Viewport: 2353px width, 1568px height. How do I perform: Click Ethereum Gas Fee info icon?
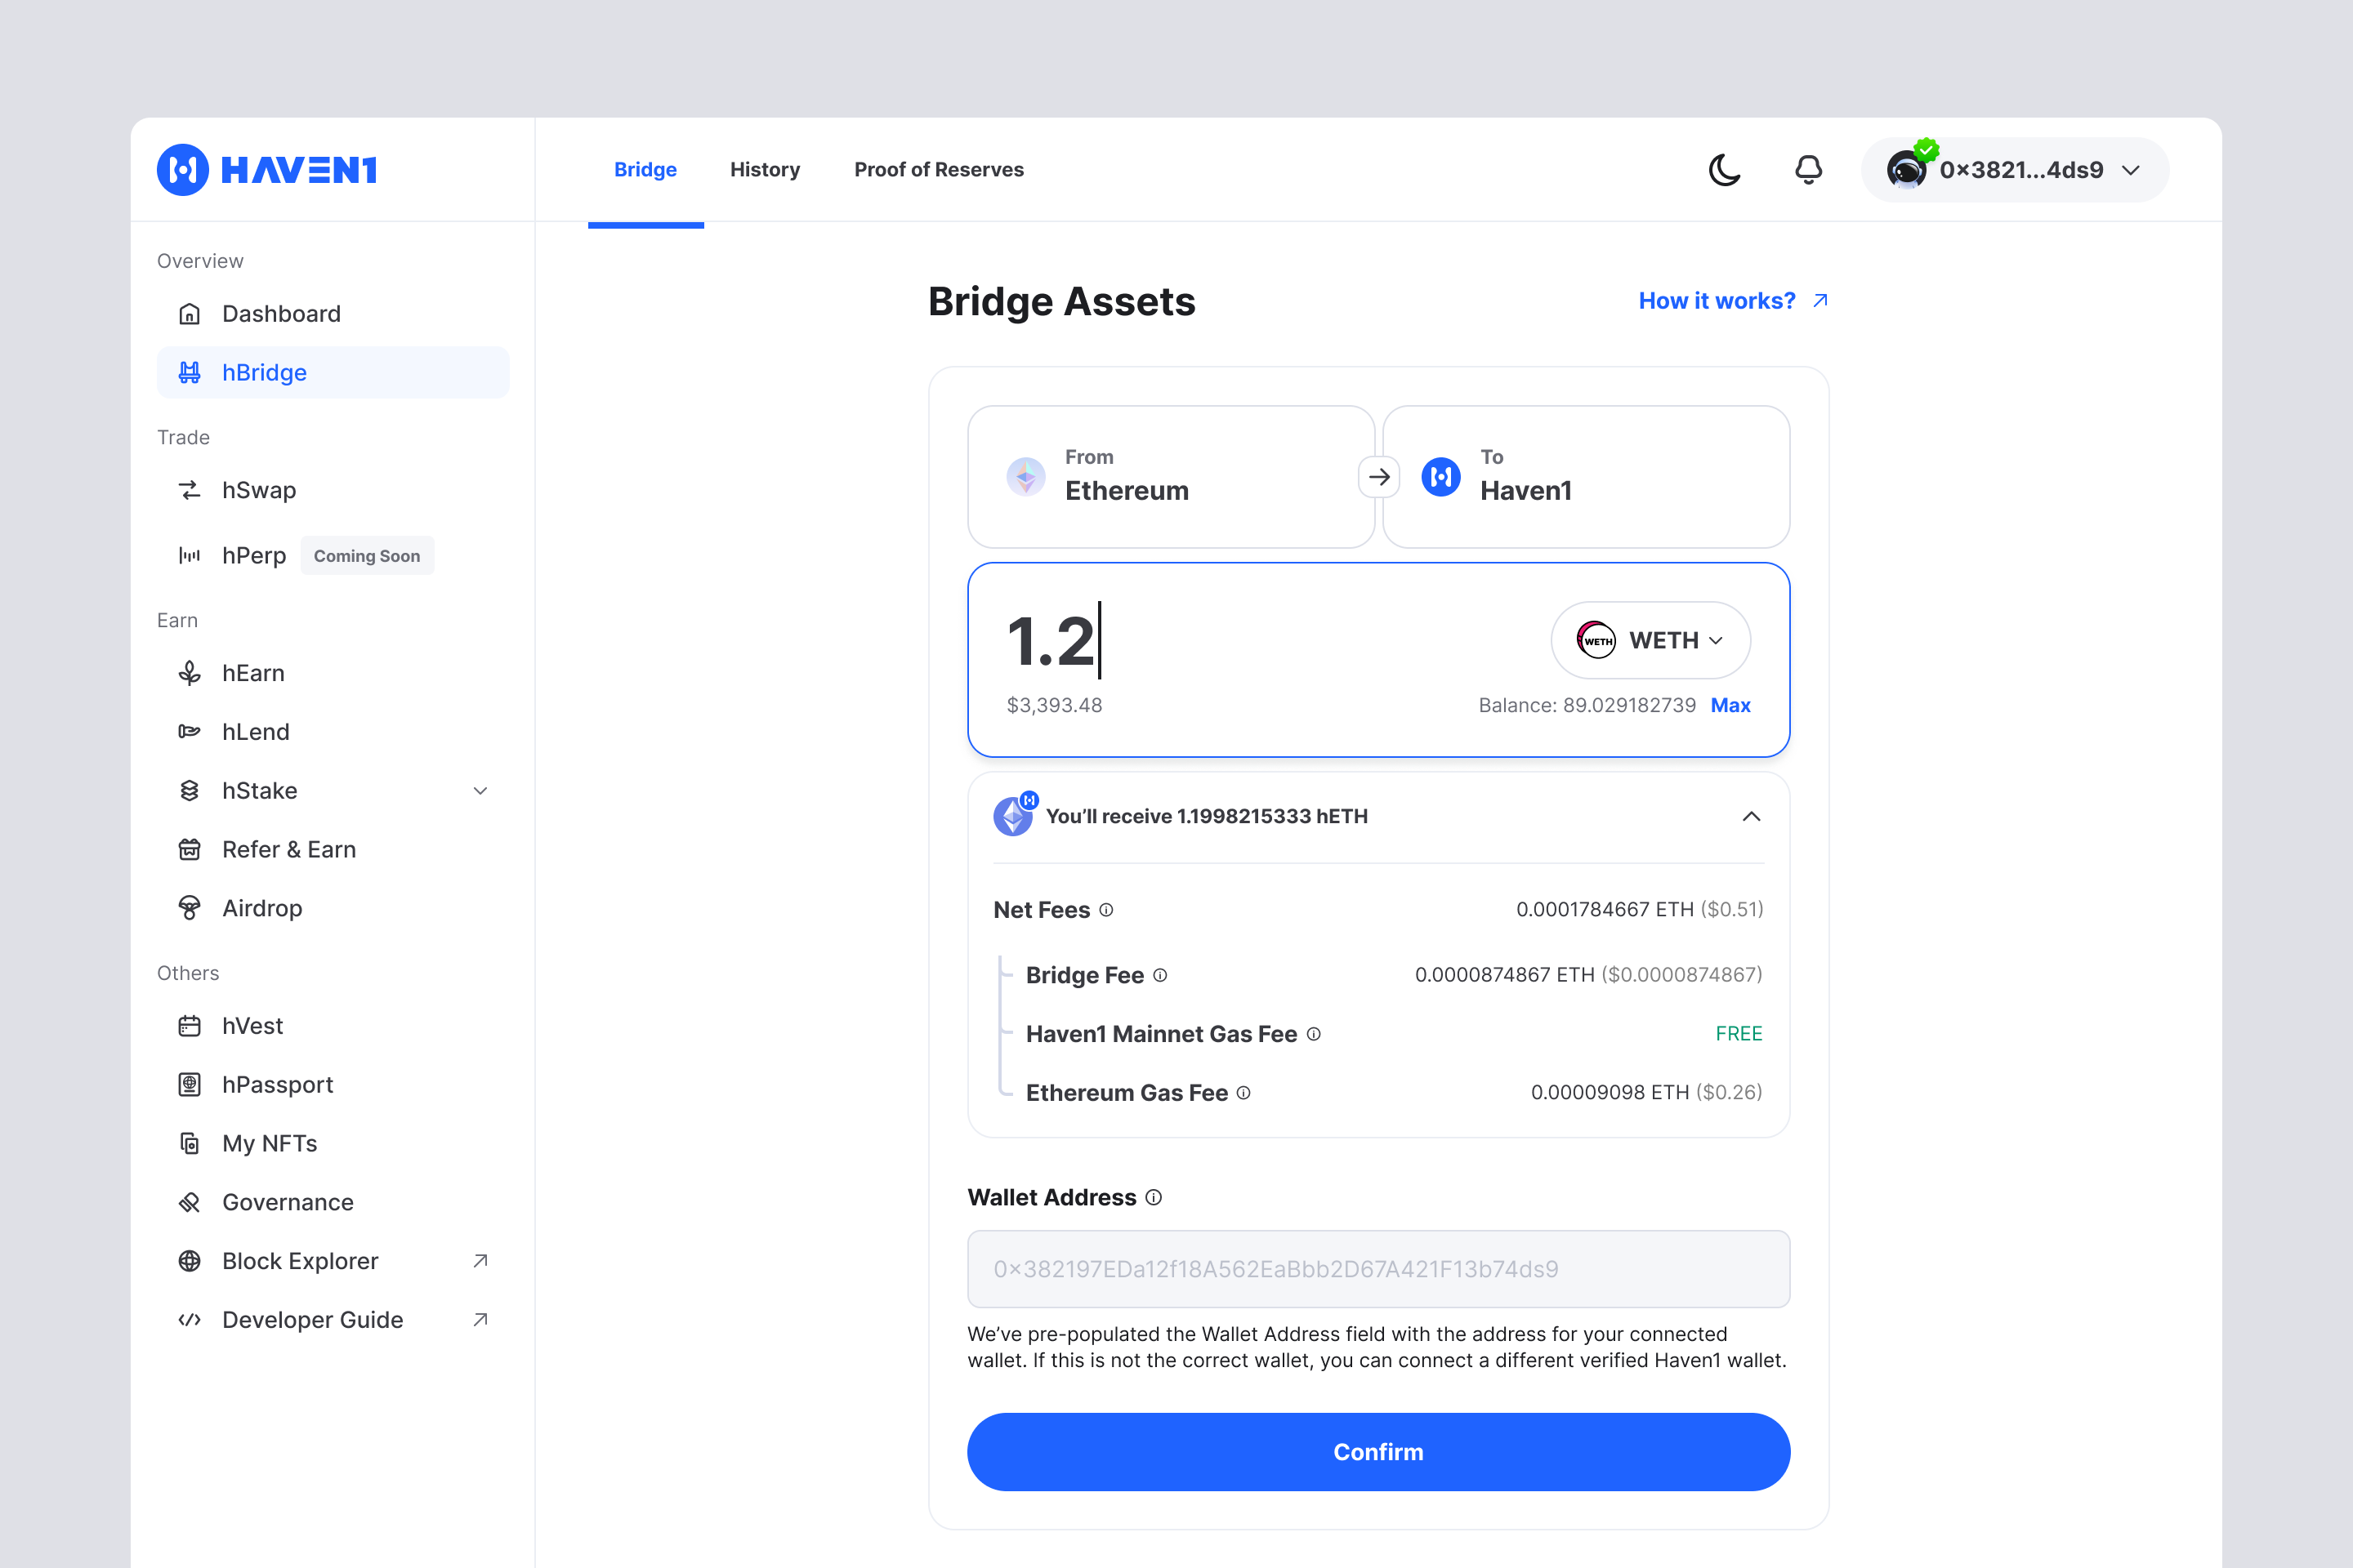1243,1093
